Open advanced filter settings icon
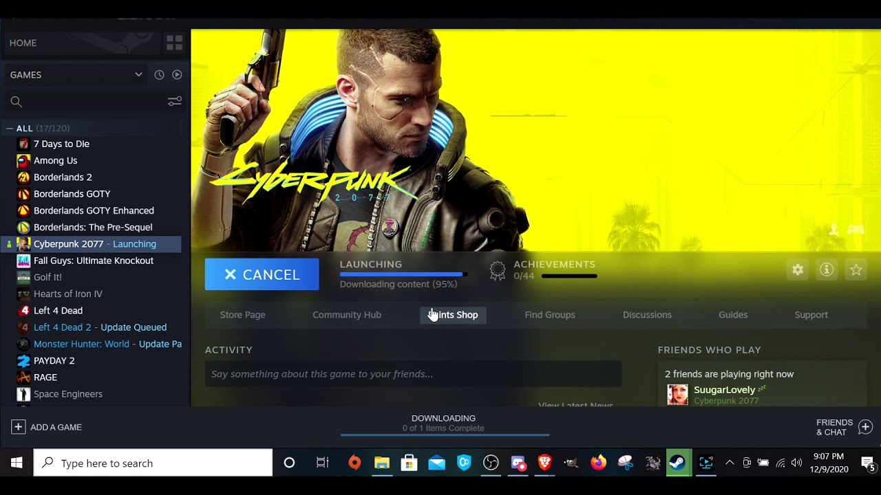Viewport: 881px width, 495px height. [x=174, y=102]
